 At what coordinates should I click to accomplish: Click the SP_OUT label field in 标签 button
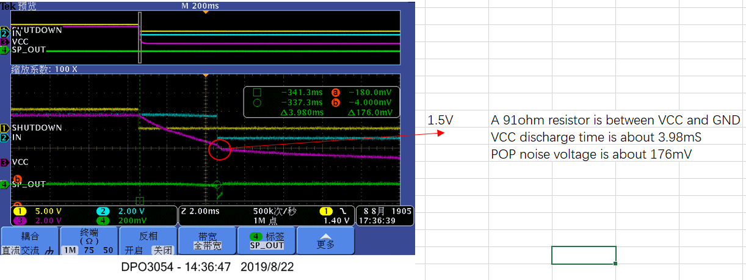click(267, 246)
